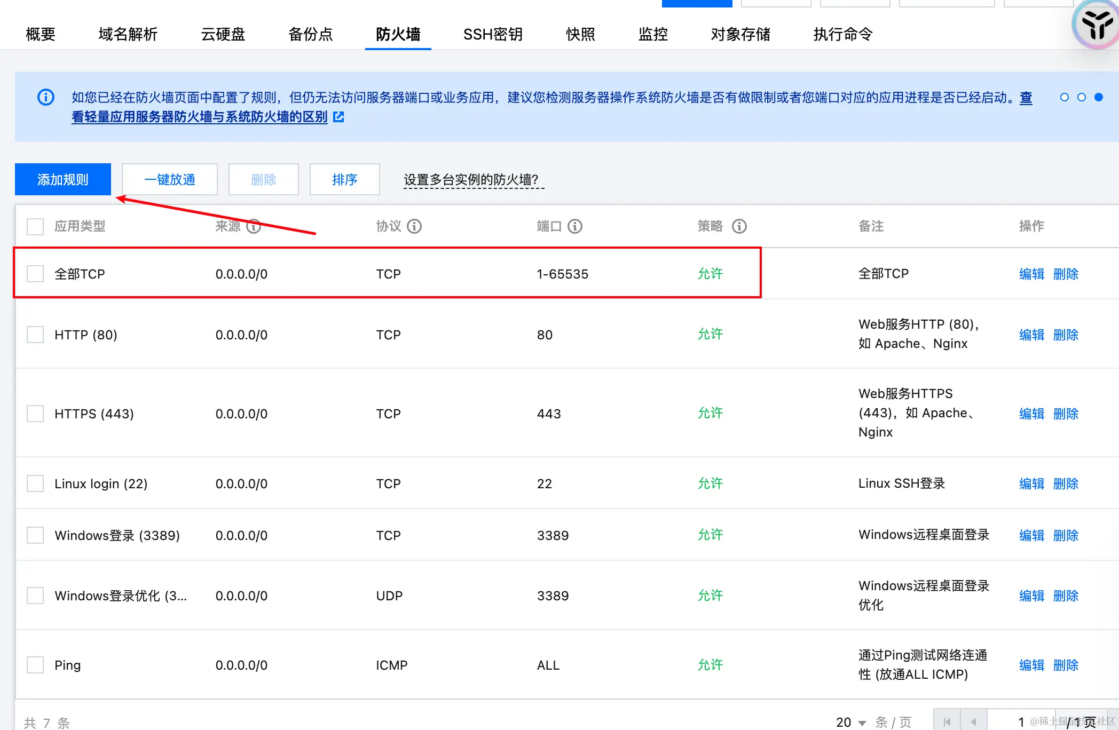Viewport: 1119px width, 730px height.
Task: Click the 排序 button
Action: 345,179
